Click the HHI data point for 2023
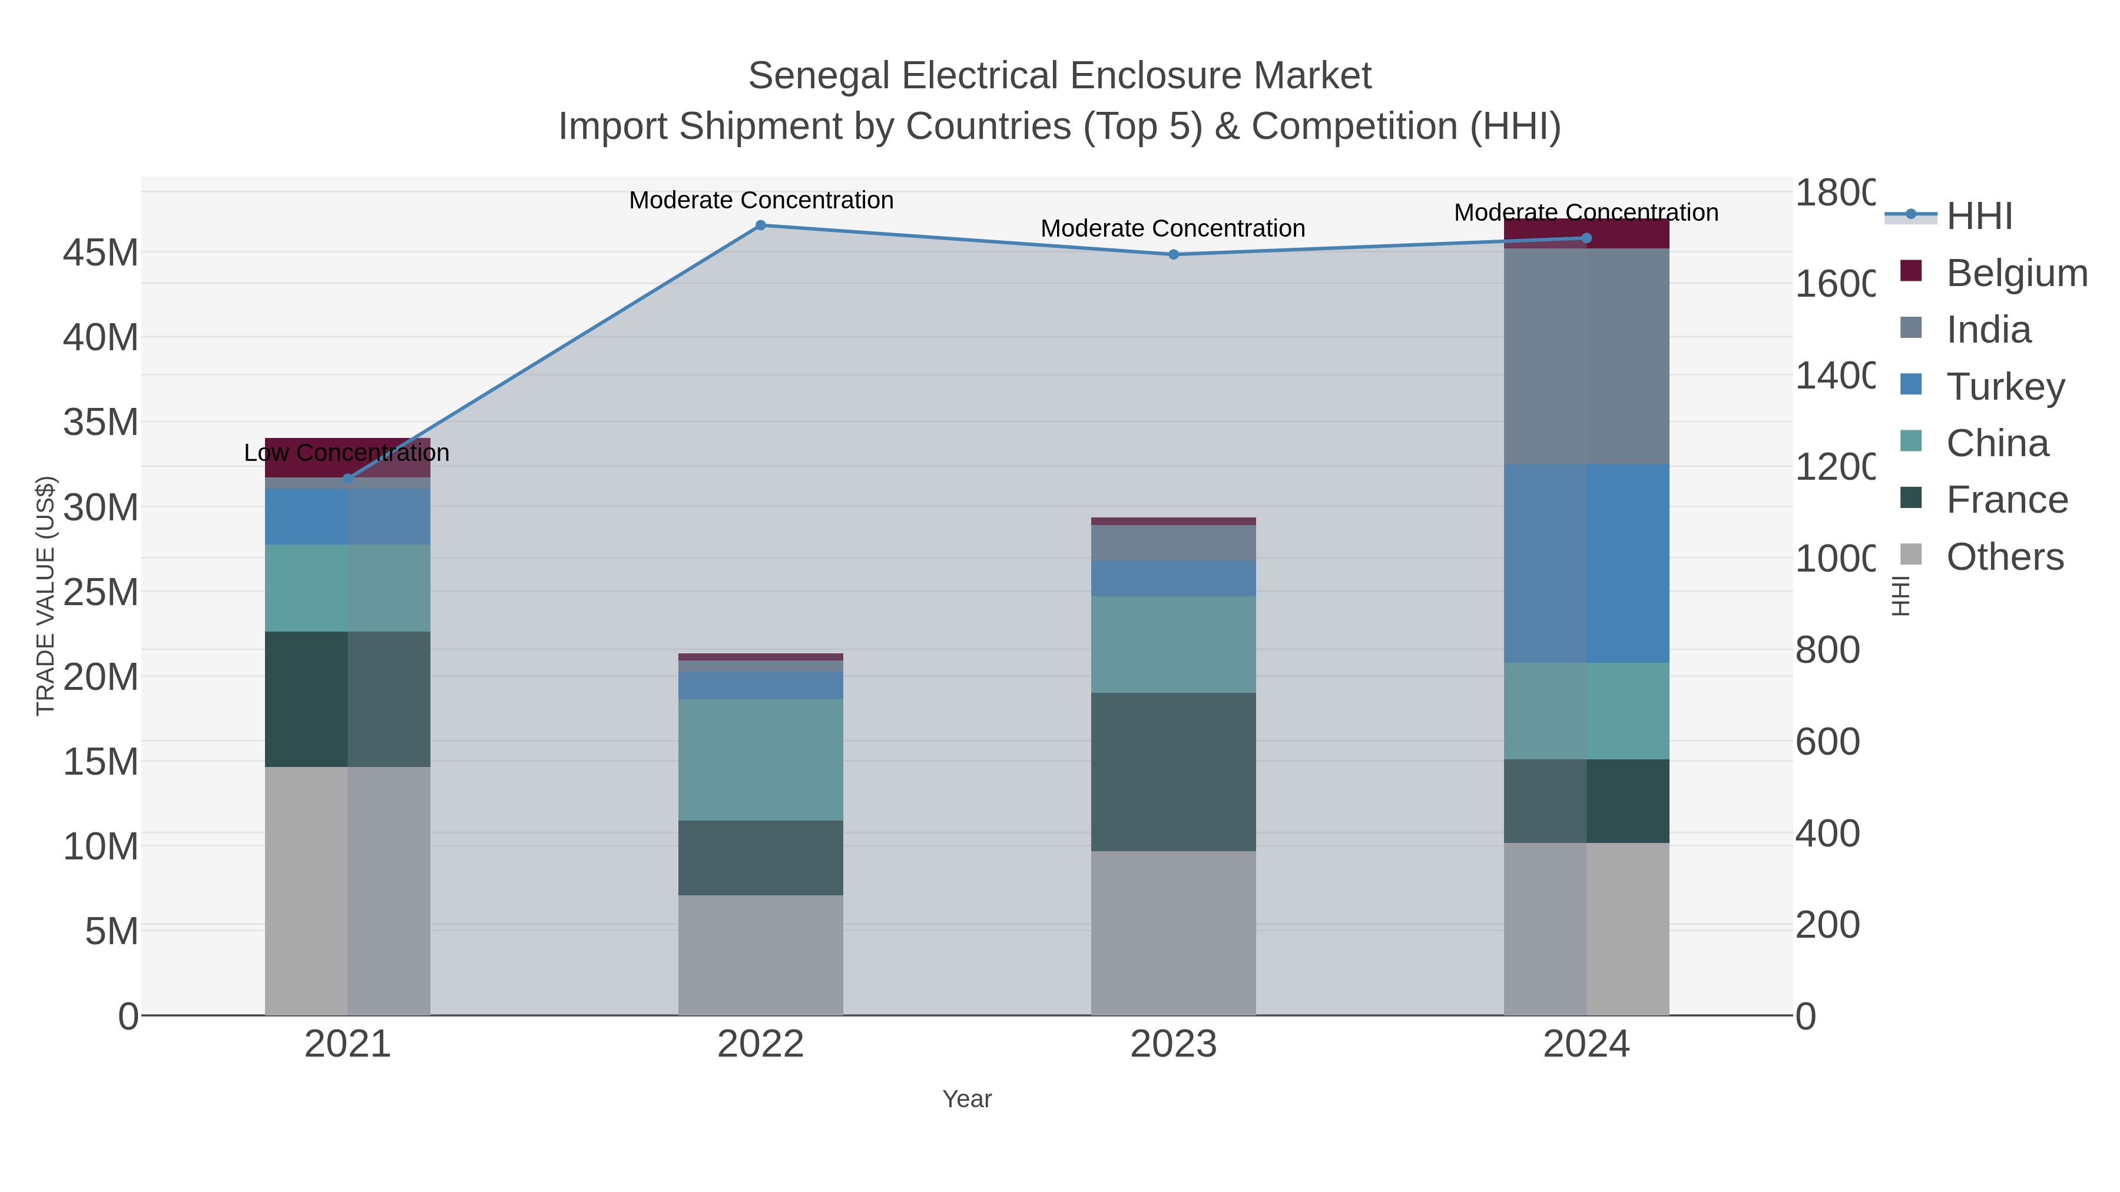This screenshot has height=1192, width=2120. [1174, 254]
